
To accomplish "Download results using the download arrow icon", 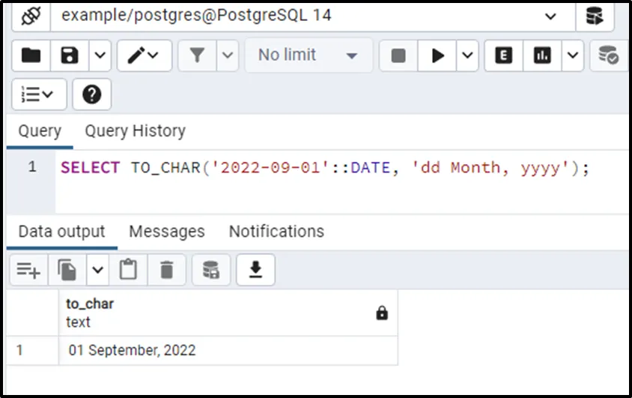I will (x=255, y=270).
